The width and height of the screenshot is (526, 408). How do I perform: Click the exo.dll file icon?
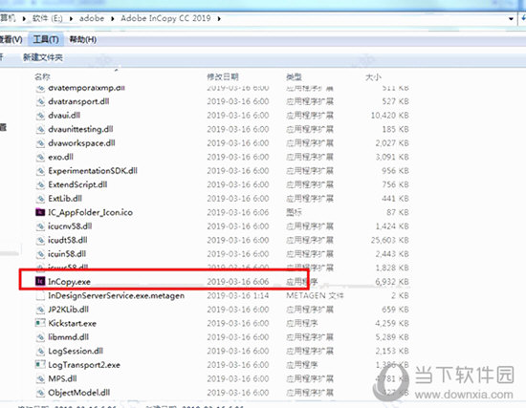point(40,157)
